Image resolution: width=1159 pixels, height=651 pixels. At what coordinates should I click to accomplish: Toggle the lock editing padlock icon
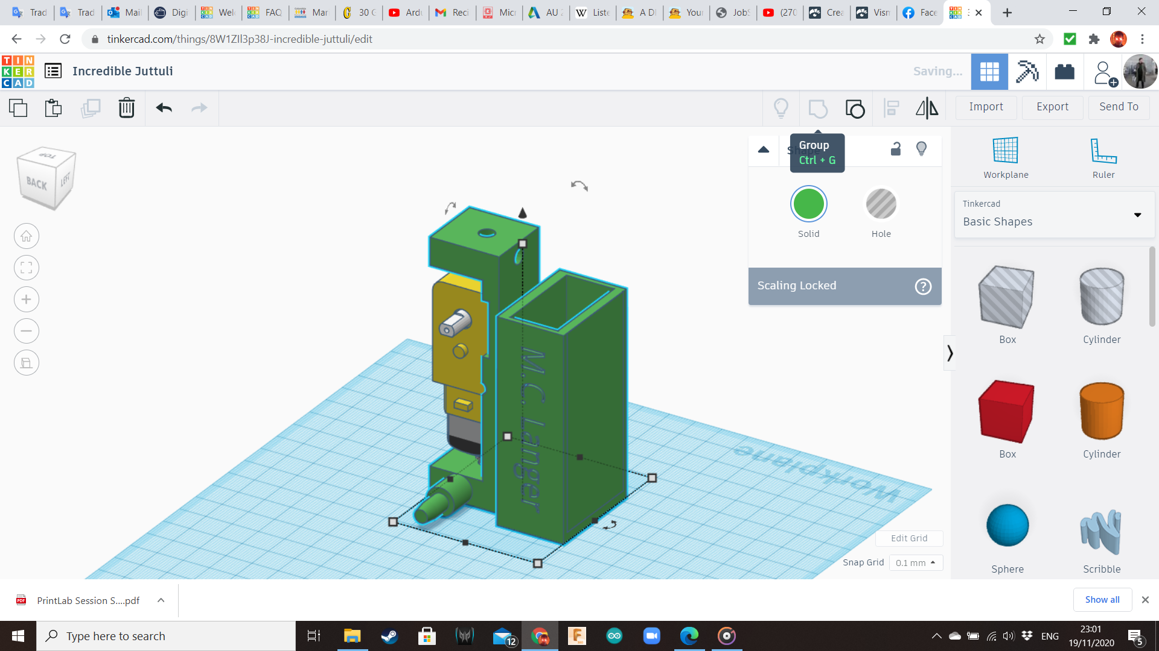click(896, 149)
